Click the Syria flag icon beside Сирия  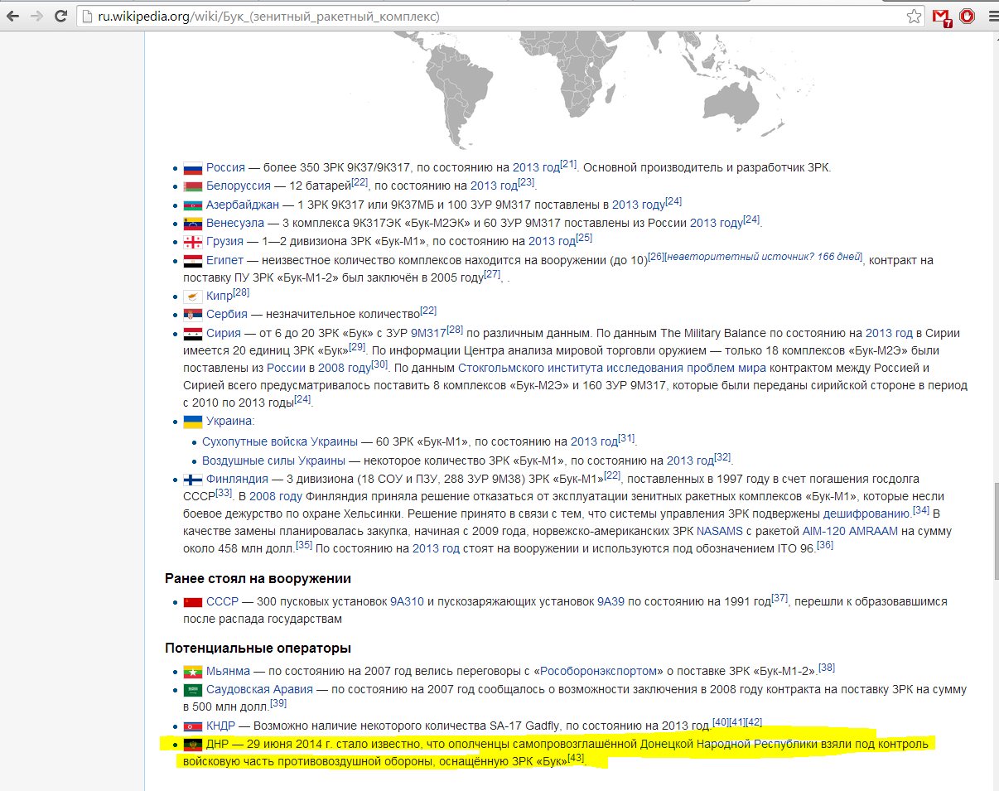coord(192,334)
